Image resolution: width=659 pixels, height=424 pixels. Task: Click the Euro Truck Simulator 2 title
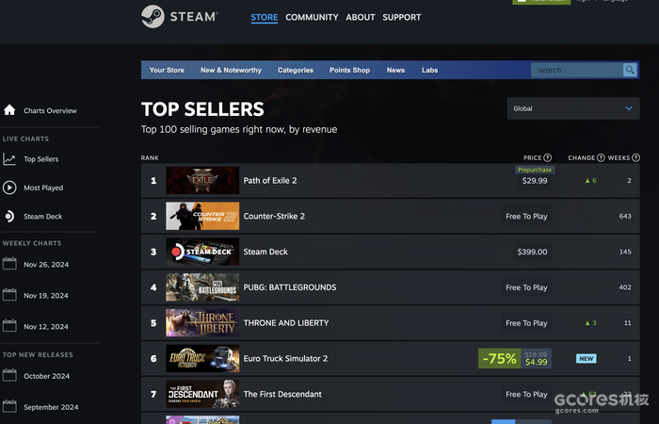(x=285, y=358)
